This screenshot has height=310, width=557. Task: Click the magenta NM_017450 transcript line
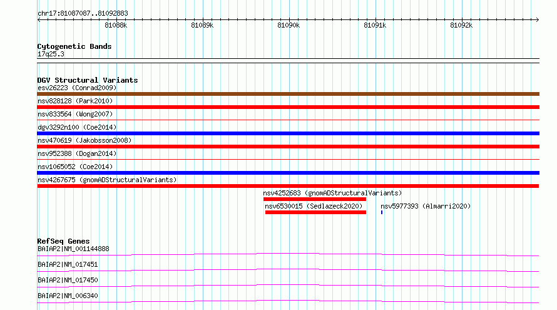point(288,285)
